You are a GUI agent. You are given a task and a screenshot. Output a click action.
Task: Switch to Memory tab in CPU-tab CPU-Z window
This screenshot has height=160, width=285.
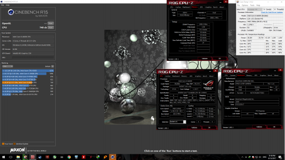point(184,76)
